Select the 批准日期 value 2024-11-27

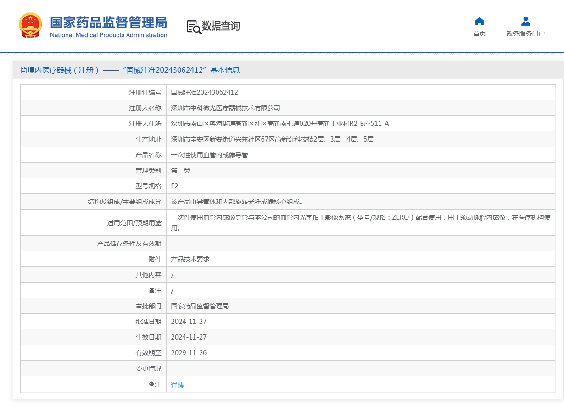[189, 322]
